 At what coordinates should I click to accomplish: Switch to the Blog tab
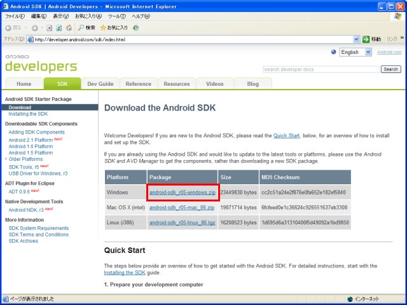pos(253,84)
